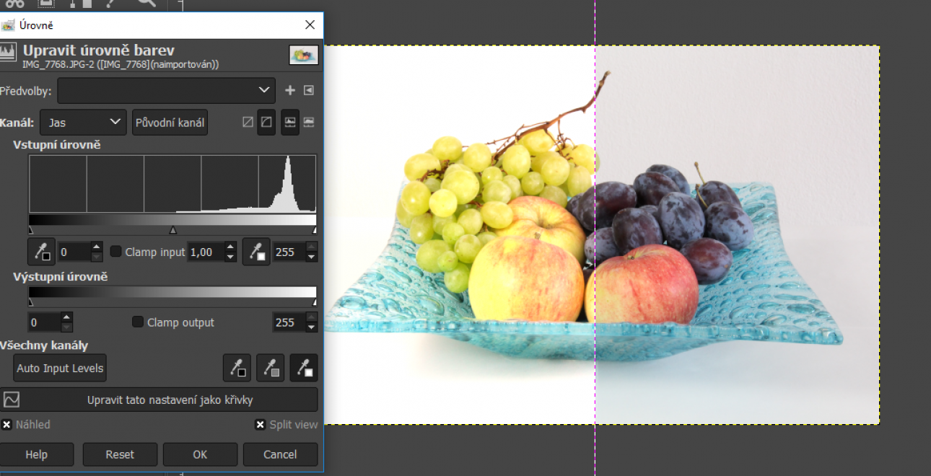The image size is (931, 476).
Task: Toggle the Náhled preview checkbox
Action: (6, 425)
